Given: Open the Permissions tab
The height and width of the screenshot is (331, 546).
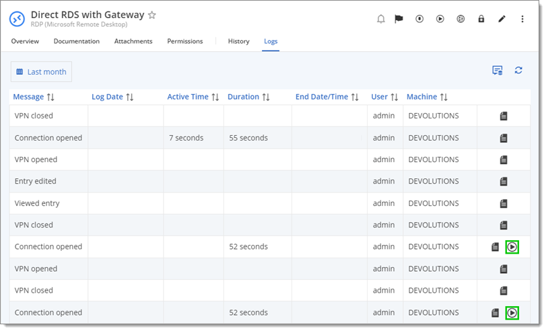Looking at the screenshot, I should tap(185, 41).
